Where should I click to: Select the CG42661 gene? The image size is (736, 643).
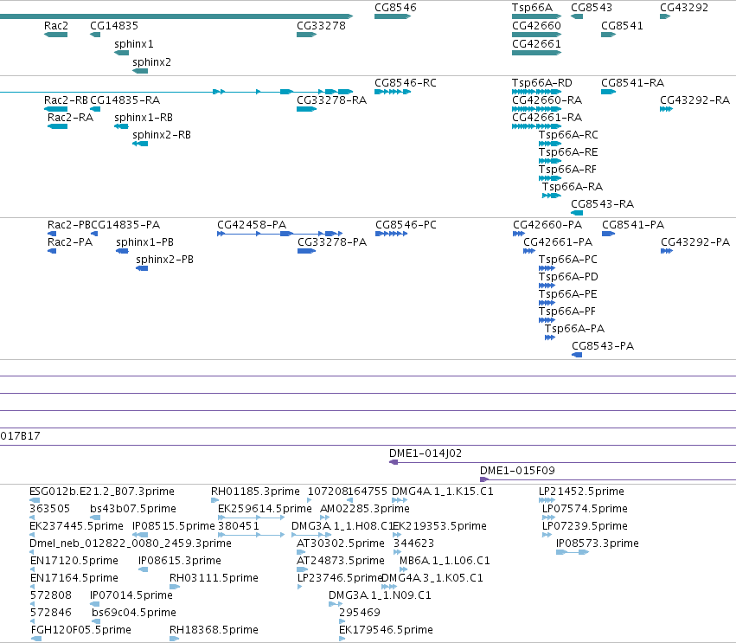click(536, 53)
